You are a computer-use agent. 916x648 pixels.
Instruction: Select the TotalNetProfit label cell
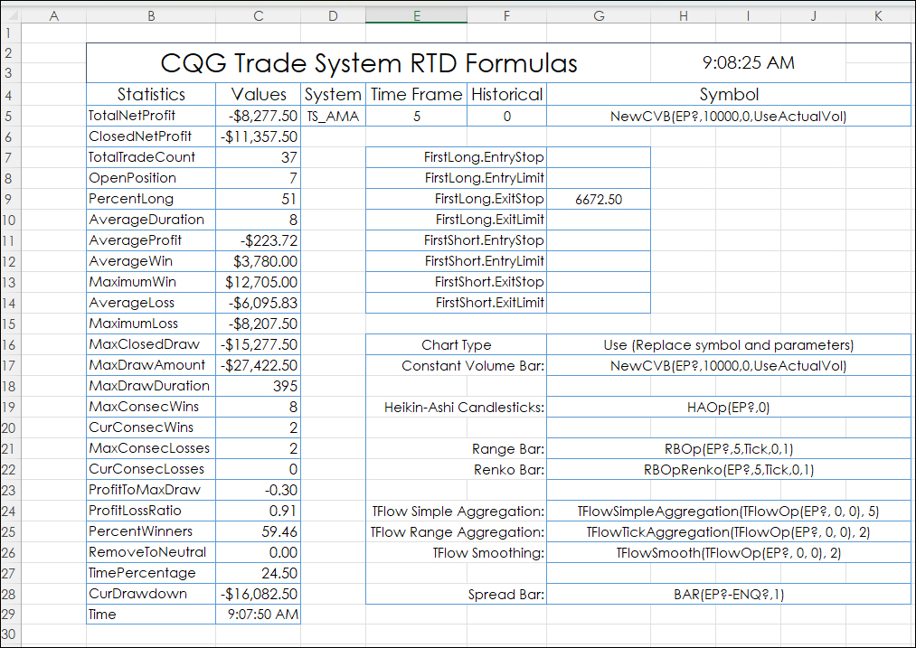click(x=151, y=116)
